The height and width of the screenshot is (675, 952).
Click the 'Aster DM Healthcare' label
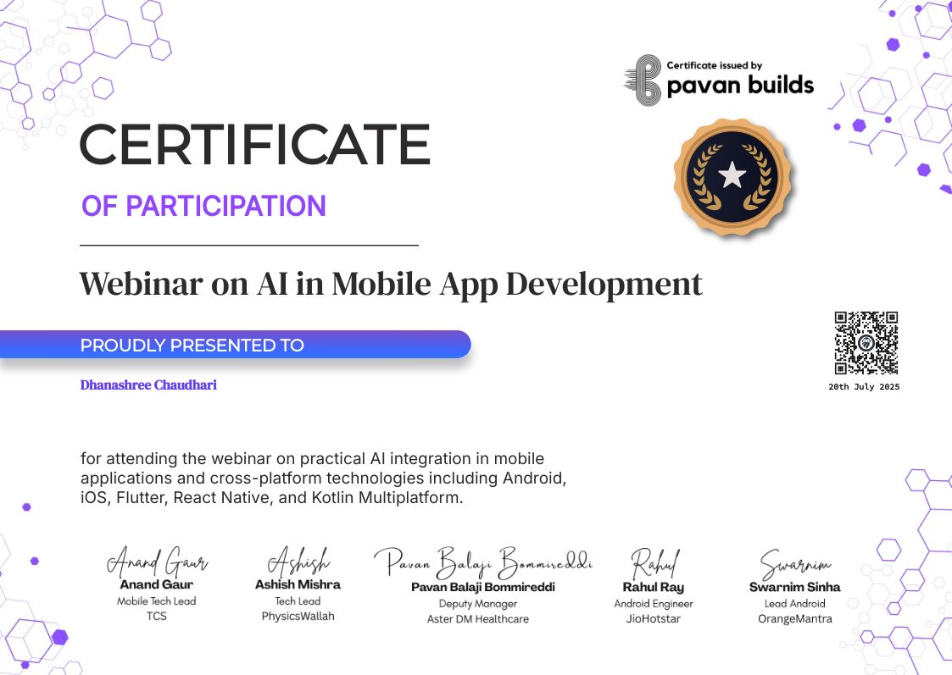click(x=478, y=619)
